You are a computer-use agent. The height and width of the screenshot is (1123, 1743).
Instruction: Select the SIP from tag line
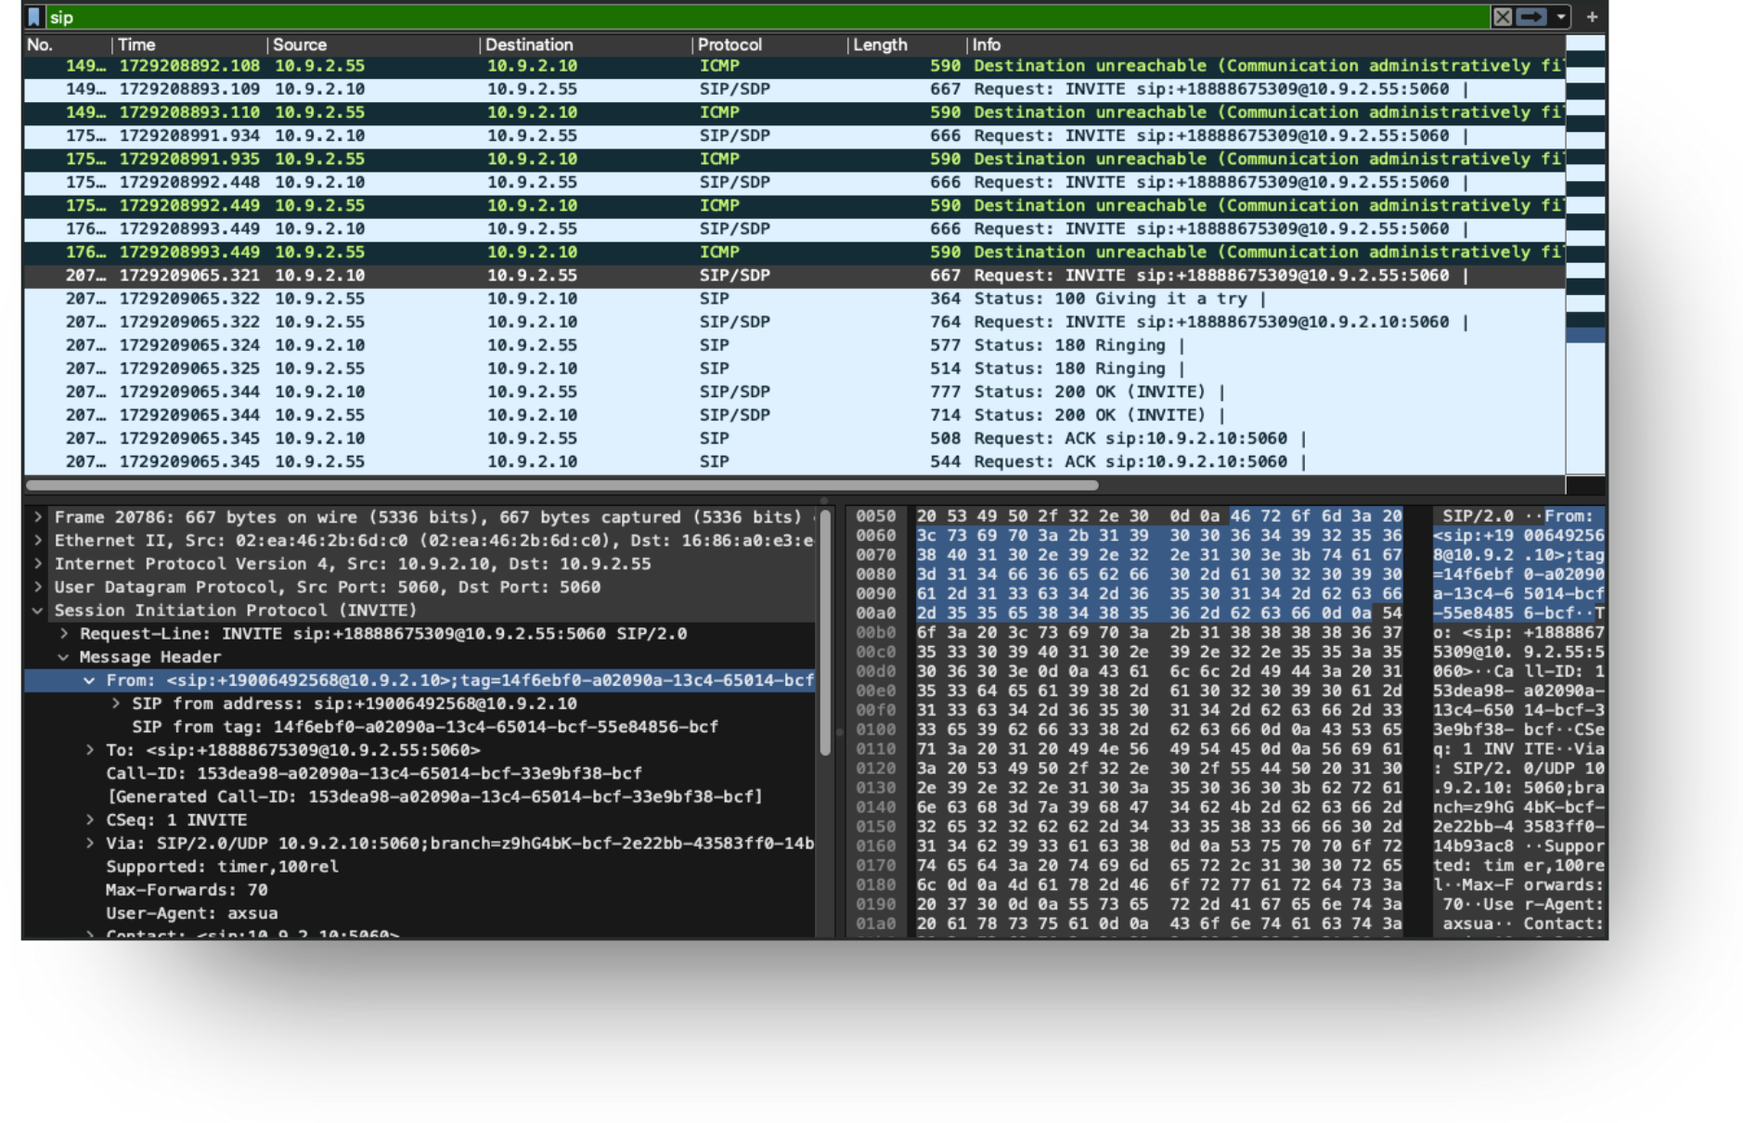[x=420, y=727]
